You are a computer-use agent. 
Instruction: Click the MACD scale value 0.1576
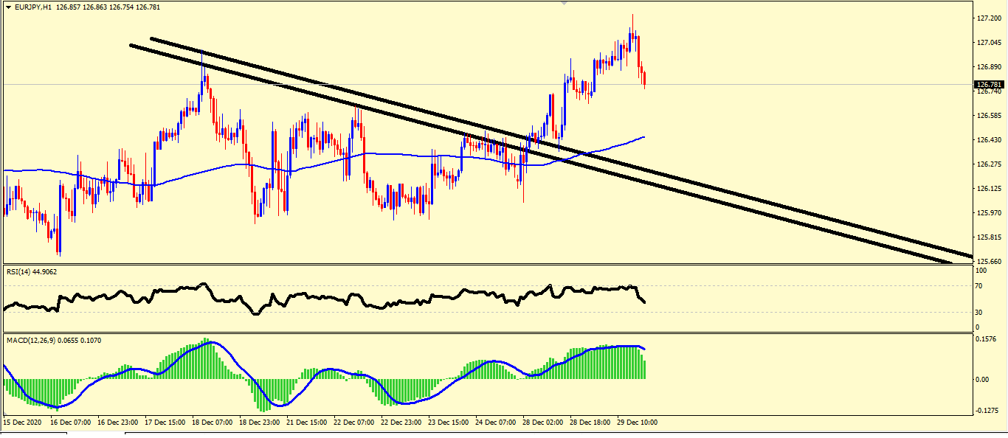(x=987, y=340)
